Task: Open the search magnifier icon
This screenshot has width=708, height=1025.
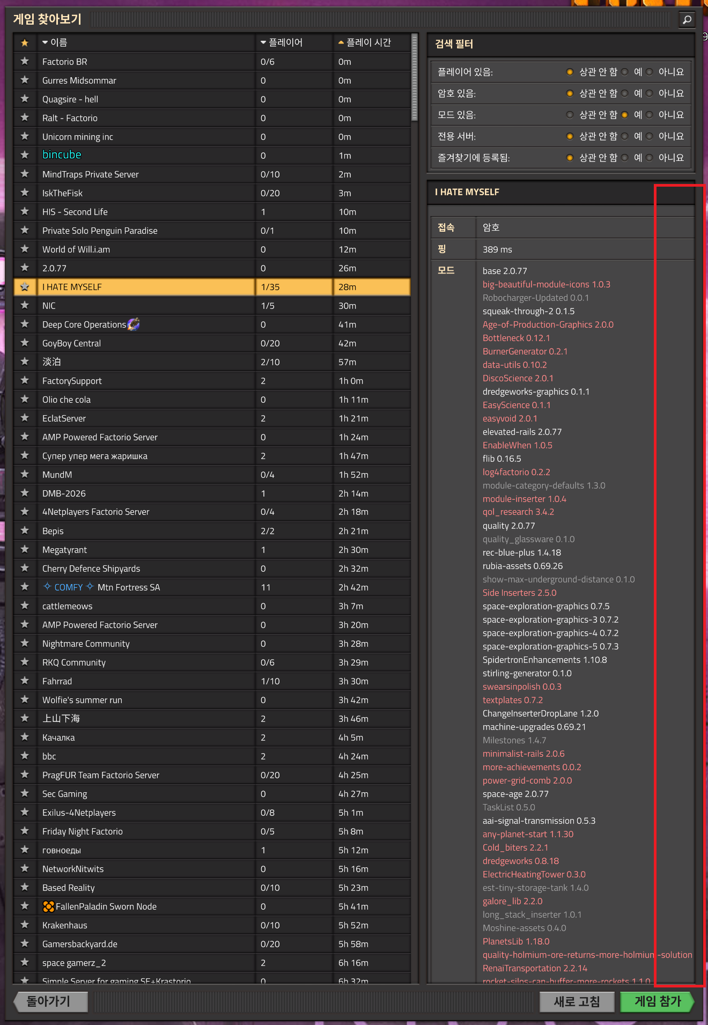Action: pos(687,20)
